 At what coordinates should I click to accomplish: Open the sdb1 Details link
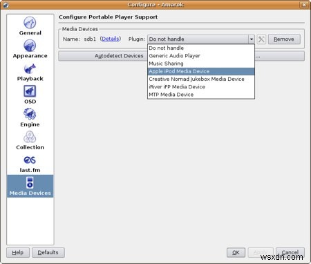(x=111, y=39)
